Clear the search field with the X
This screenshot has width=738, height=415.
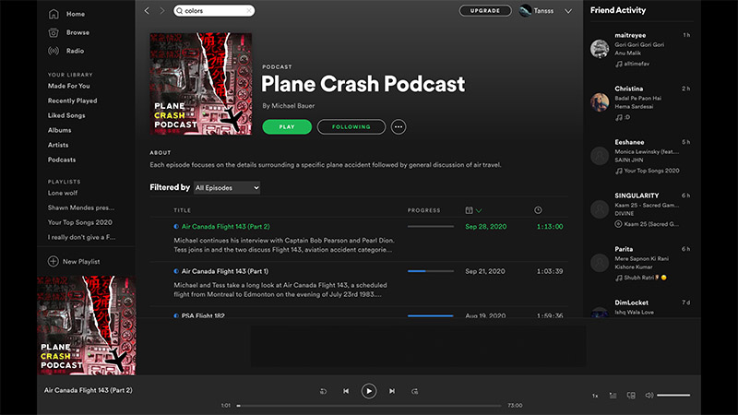pos(248,11)
